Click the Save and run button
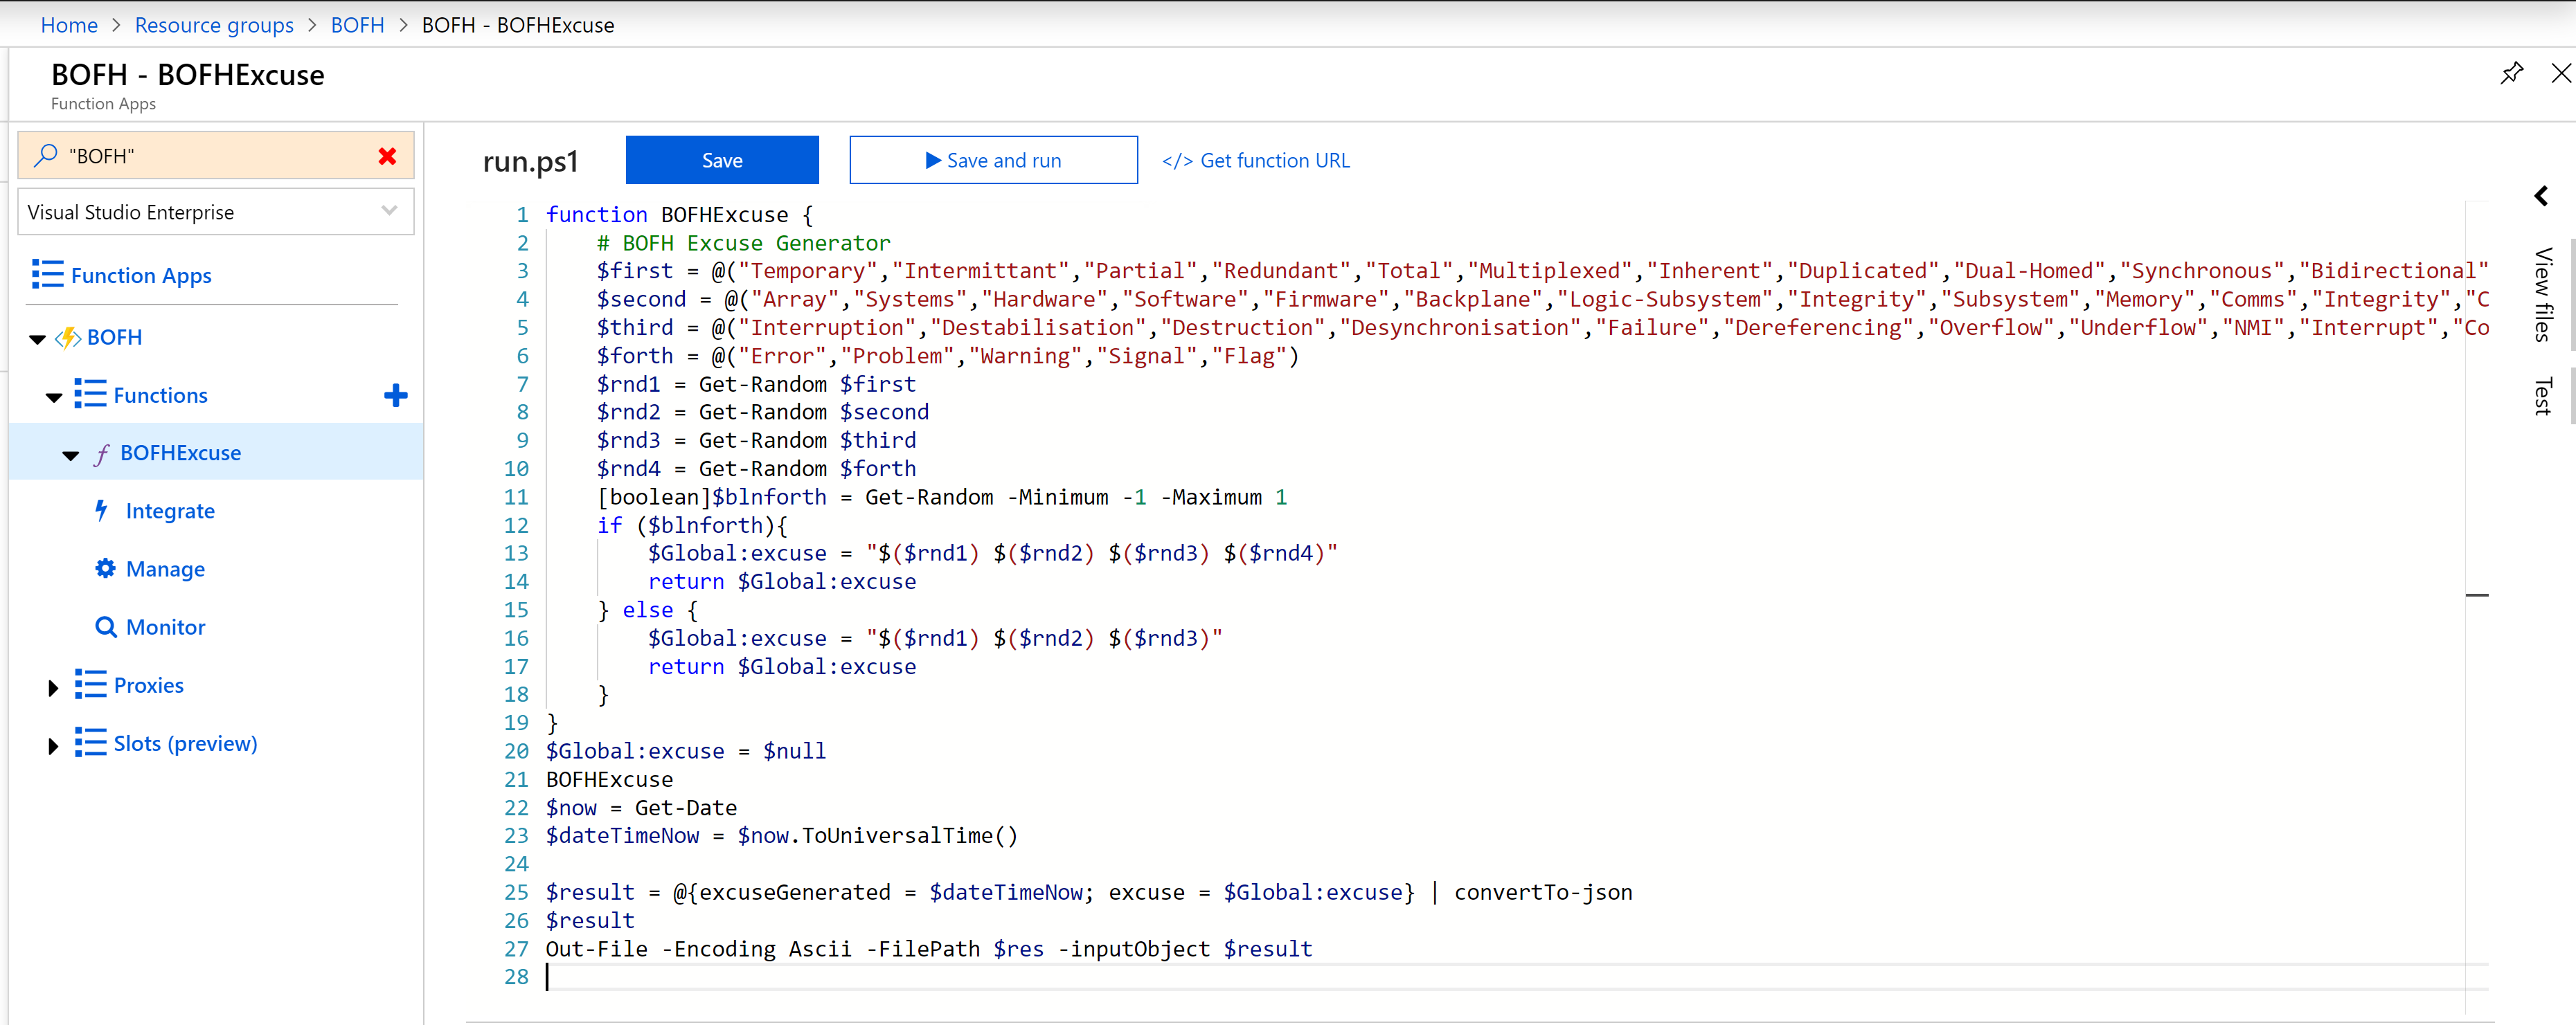Image resolution: width=2576 pixels, height=1025 pixels. 992,160
